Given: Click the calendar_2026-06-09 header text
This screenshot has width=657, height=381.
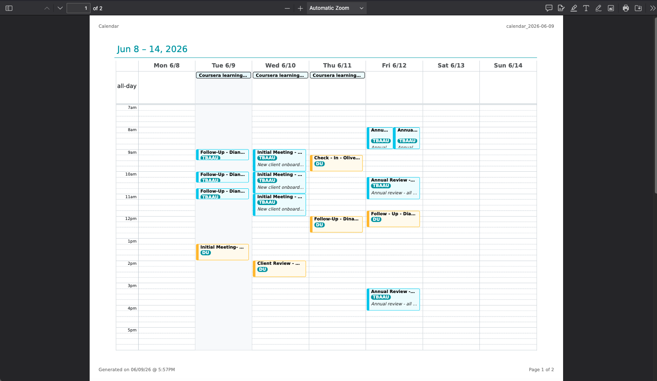Looking at the screenshot, I should point(530,26).
